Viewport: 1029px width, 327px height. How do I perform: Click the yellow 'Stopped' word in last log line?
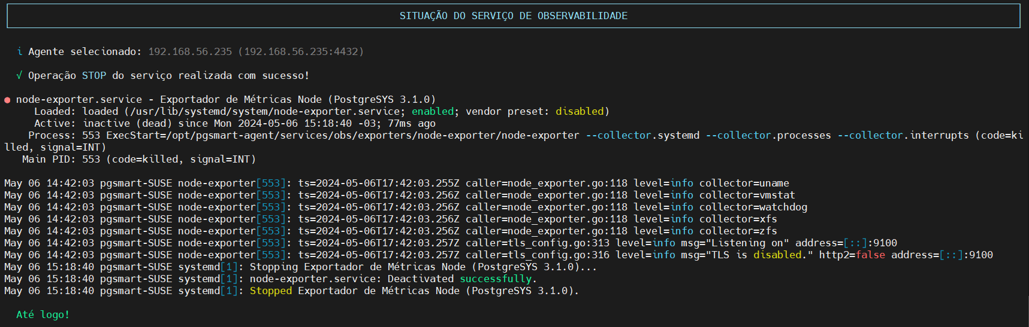click(x=271, y=291)
